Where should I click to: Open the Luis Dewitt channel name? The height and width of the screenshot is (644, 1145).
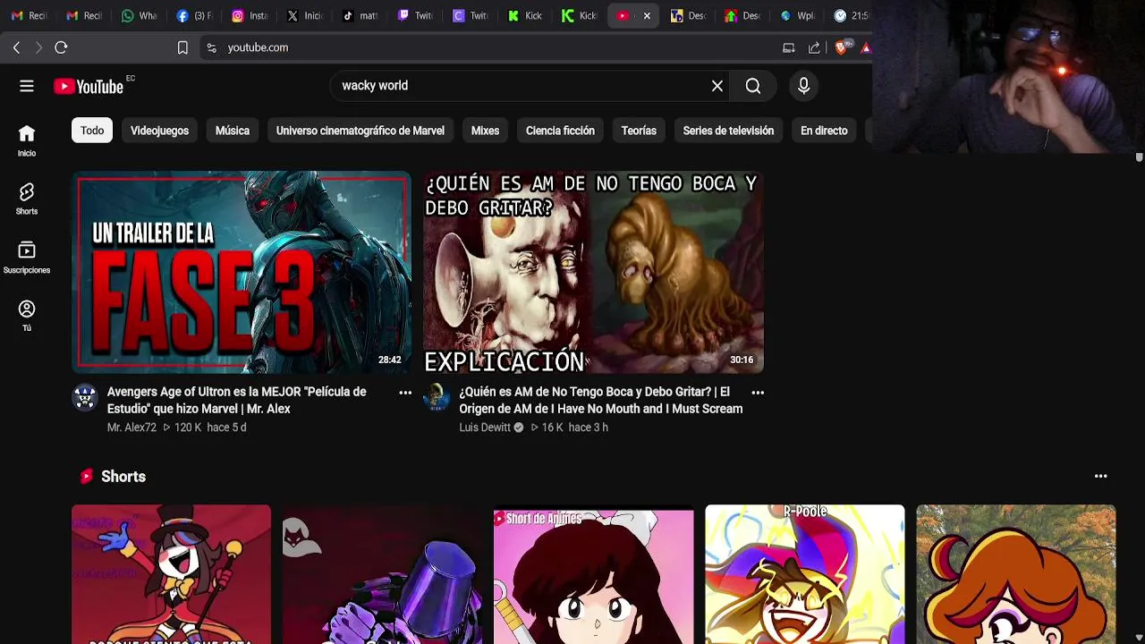pyautogui.click(x=485, y=428)
